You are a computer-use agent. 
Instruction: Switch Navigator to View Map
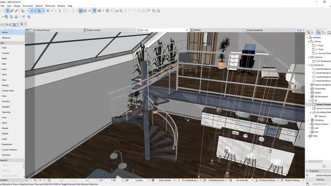(x=324, y=33)
